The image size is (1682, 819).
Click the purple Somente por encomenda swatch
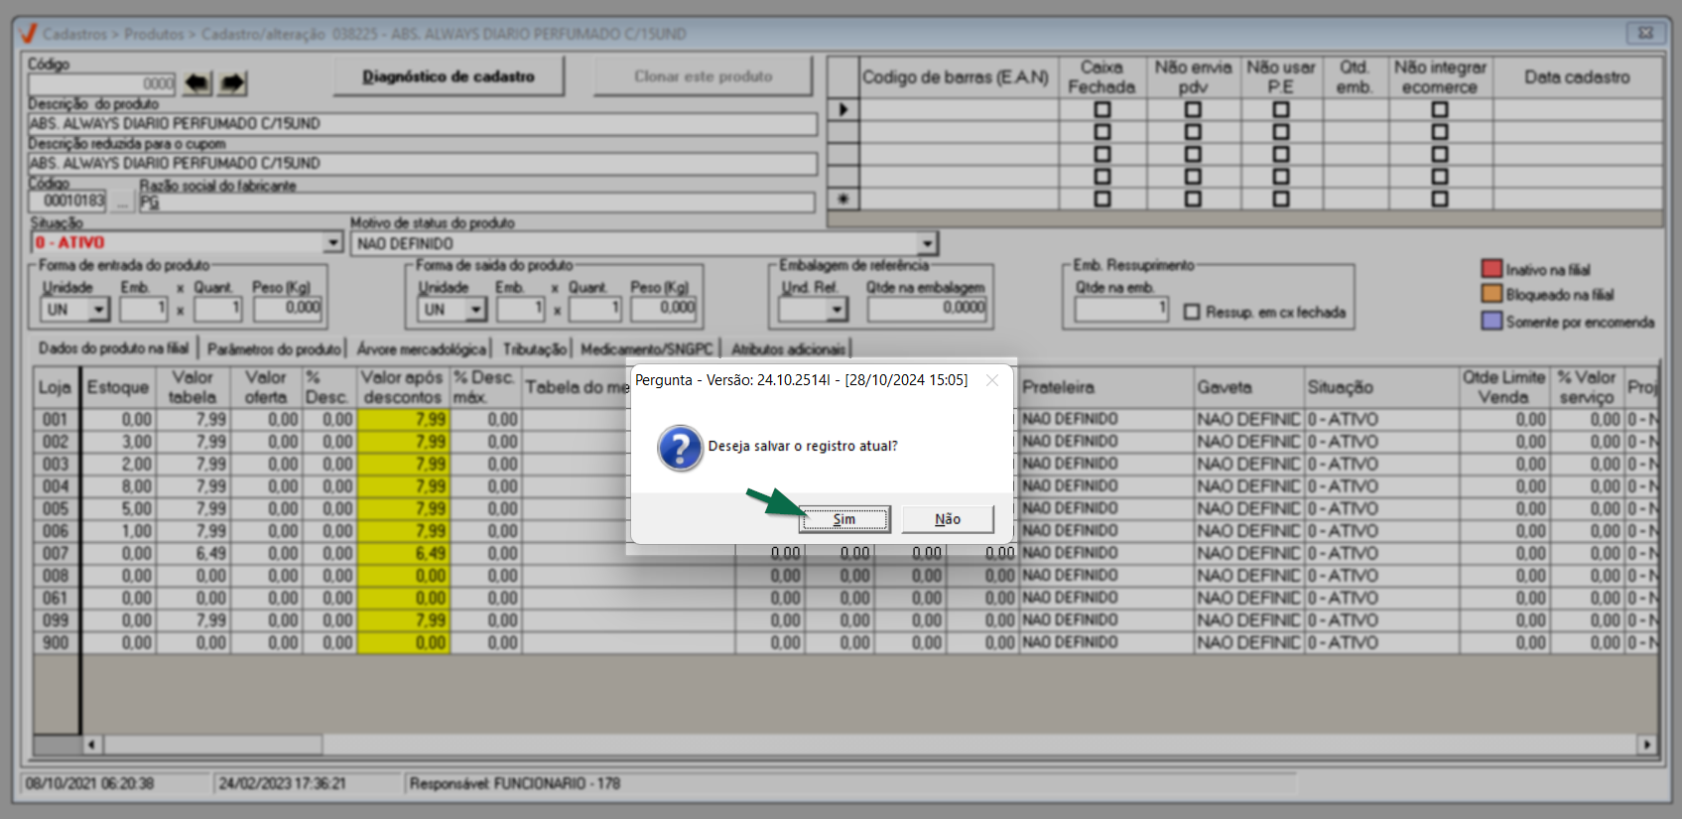tap(1491, 321)
